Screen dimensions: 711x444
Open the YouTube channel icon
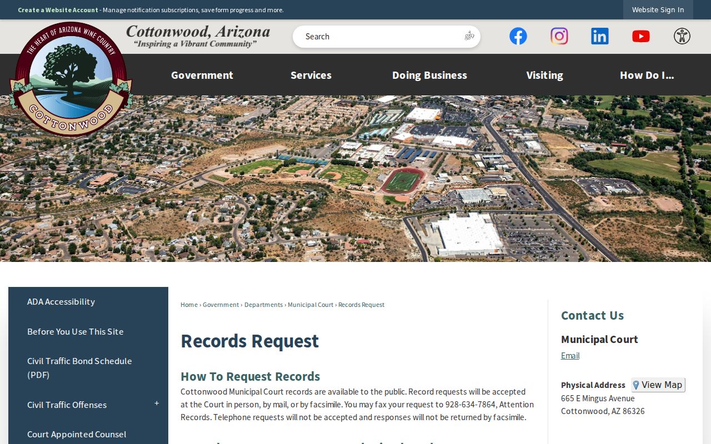(x=641, y=36)
